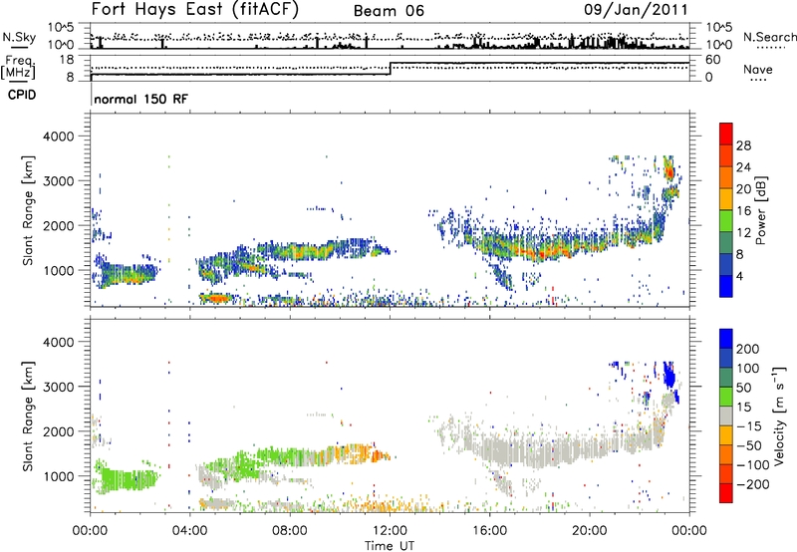This screenshot has height=552, width=797.
Task: Pick the bright blue top Velocity colorbar segment
Action: tap(726, 339)
